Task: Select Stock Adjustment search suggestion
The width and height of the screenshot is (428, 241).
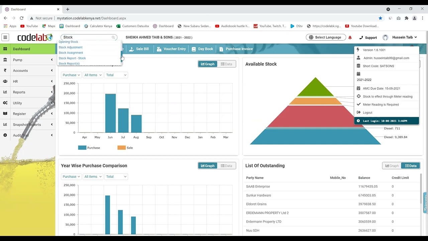Action: pyautogui.click(x=71, y=47)
